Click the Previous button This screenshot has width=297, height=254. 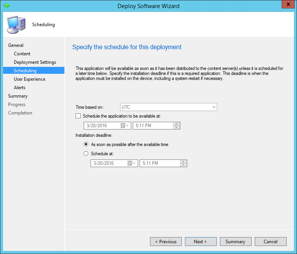[166, 242]
